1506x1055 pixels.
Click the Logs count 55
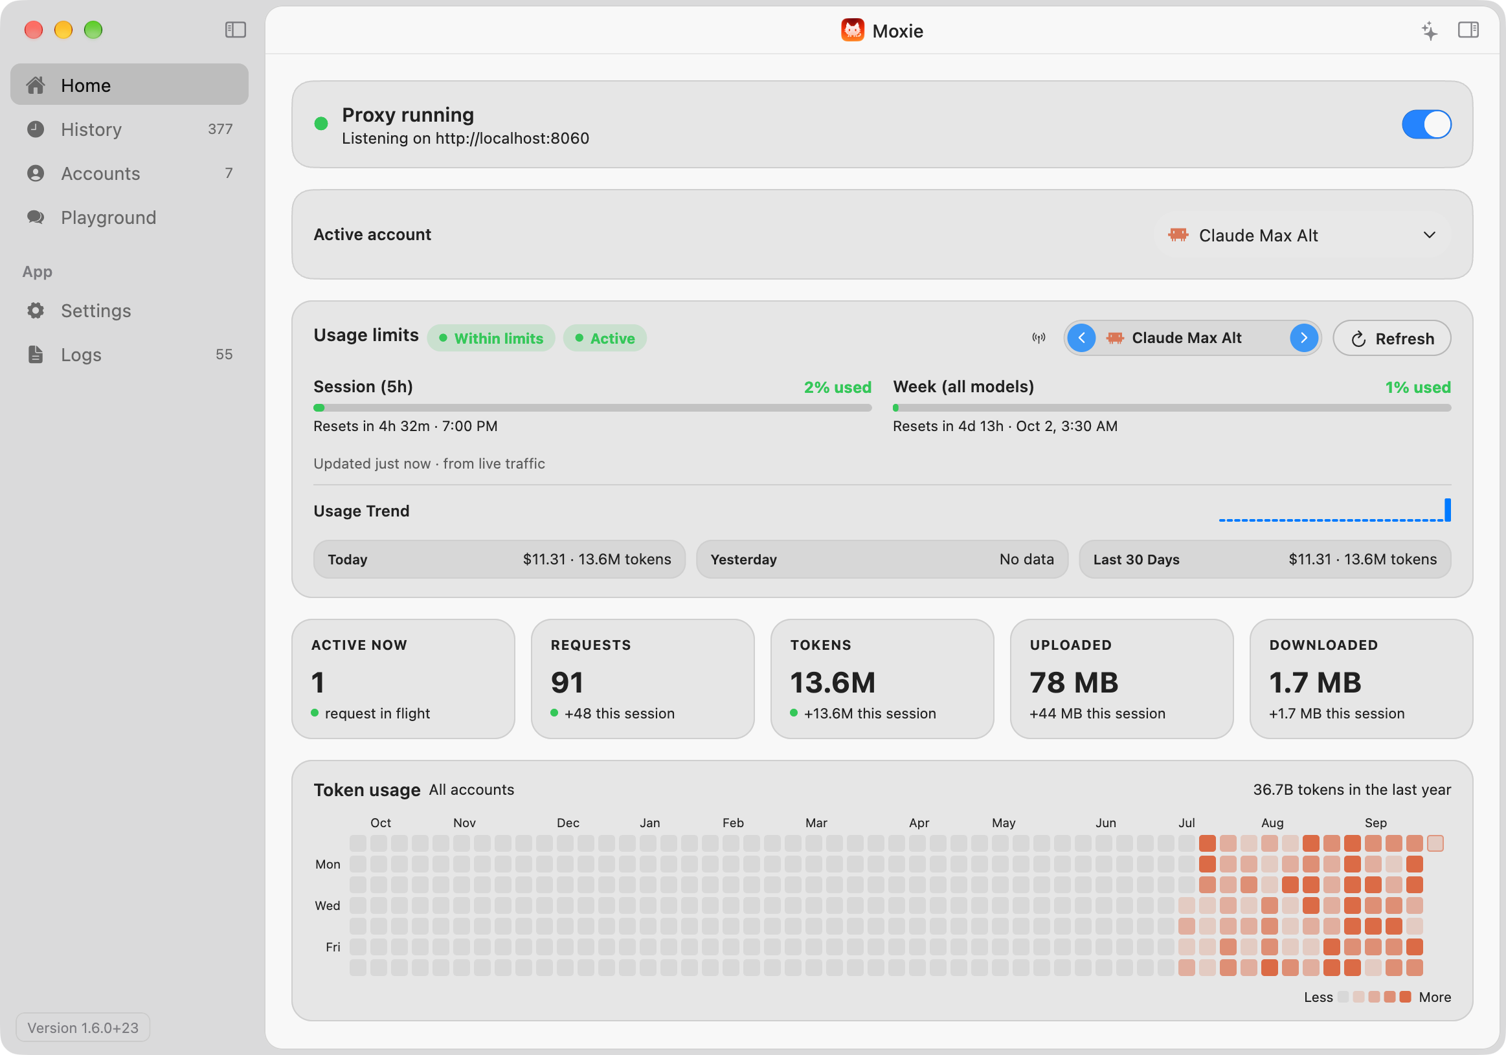pyautogui.click(x=223, y=354)
